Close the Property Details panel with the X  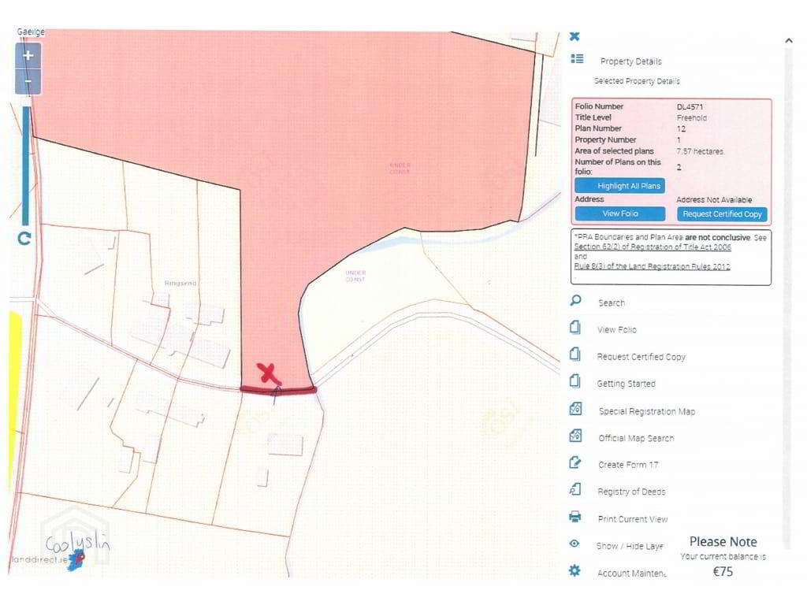[575, 36]
